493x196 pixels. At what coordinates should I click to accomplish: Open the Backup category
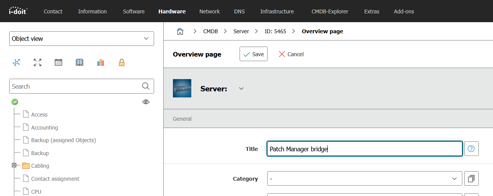pyautogui.click(x=40, y=153)
